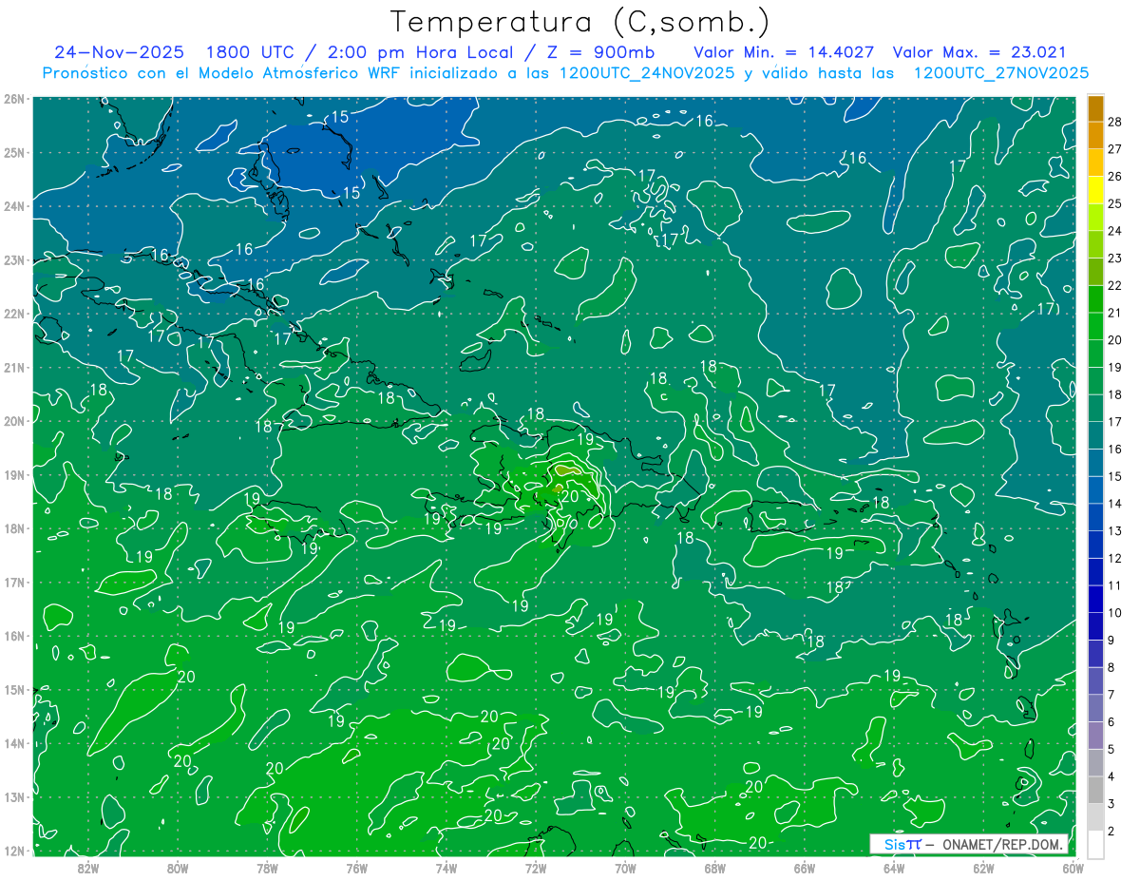Click the title "Temperatura (C,somb.)"
Screen dimensions: 1140x881
point(580,22)
